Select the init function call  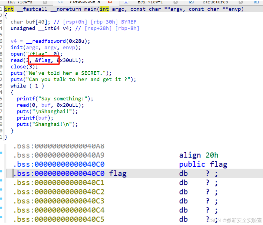point(17,47)
